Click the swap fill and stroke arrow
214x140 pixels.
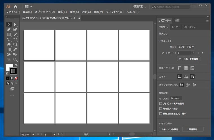pyautogui.click(x=16, y=65)
